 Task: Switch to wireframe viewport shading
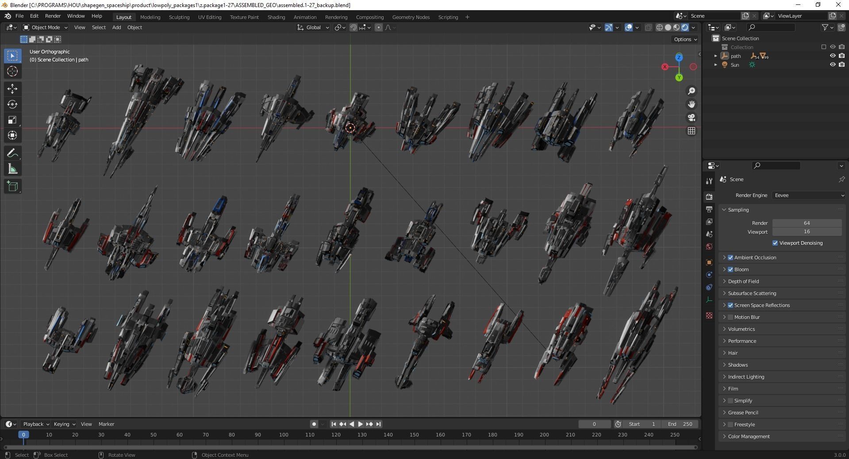(660, 27)
